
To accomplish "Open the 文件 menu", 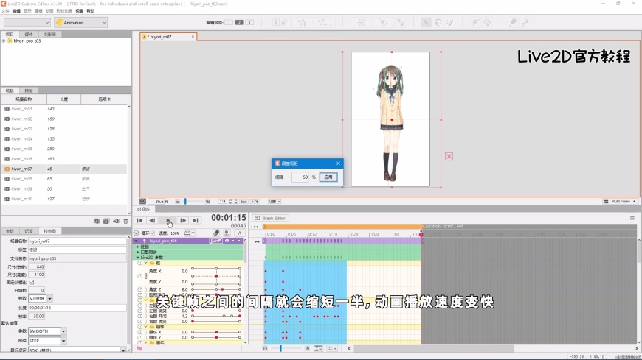I will [5, 10].
